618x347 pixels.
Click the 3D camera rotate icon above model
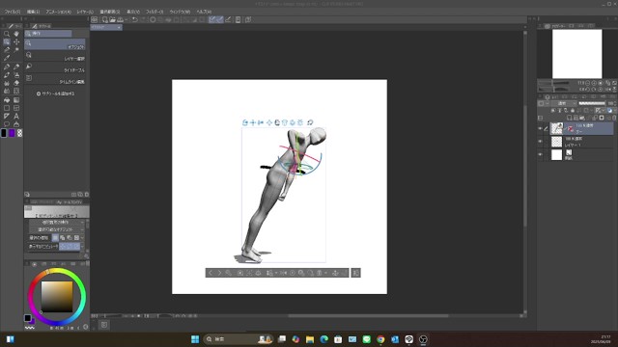pos(244,122)
